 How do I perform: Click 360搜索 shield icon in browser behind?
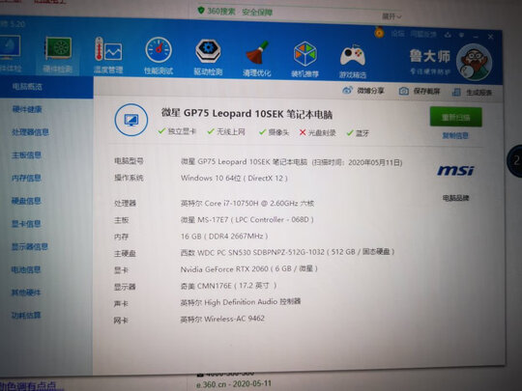(x=201, y=11)
